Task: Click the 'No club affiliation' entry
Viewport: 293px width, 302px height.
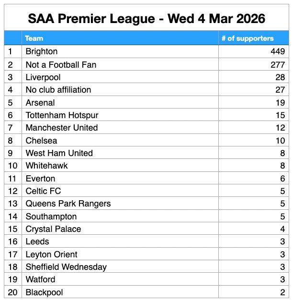Action: pyautogui.click(x=58, y=90)
